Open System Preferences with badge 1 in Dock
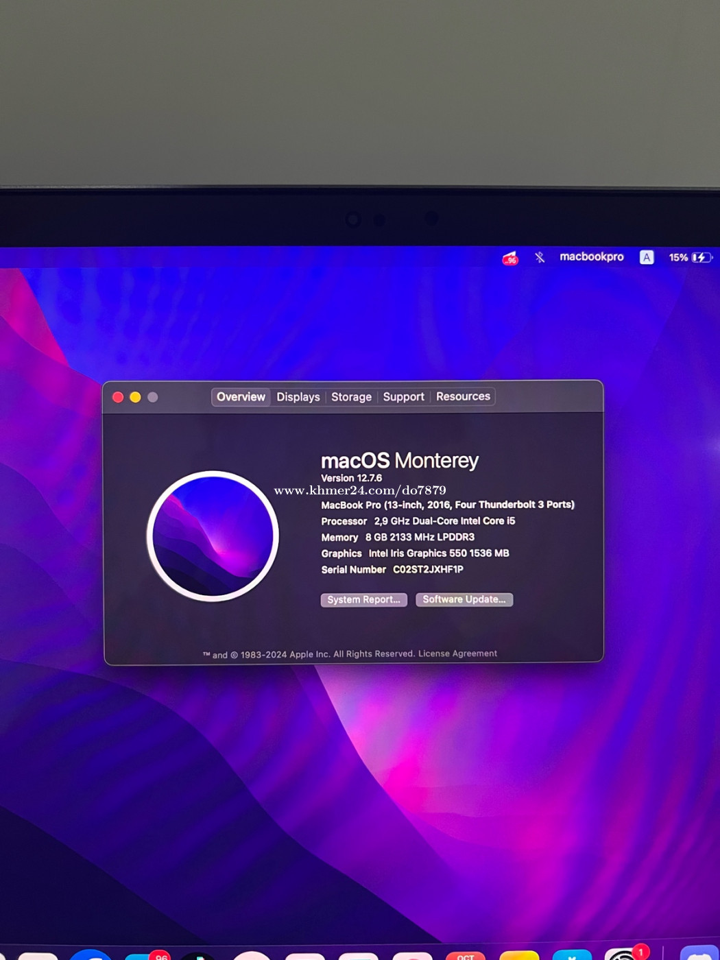This screenshot has height=960, width=720. (623, 955)
